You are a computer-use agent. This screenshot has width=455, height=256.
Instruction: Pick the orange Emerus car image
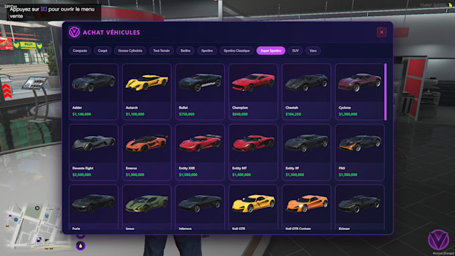click(147, 143)
